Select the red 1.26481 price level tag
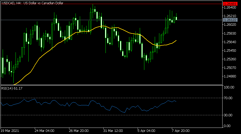 coord(230,4)
